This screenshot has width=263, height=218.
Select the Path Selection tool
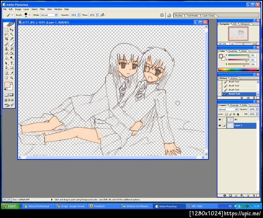7,63
